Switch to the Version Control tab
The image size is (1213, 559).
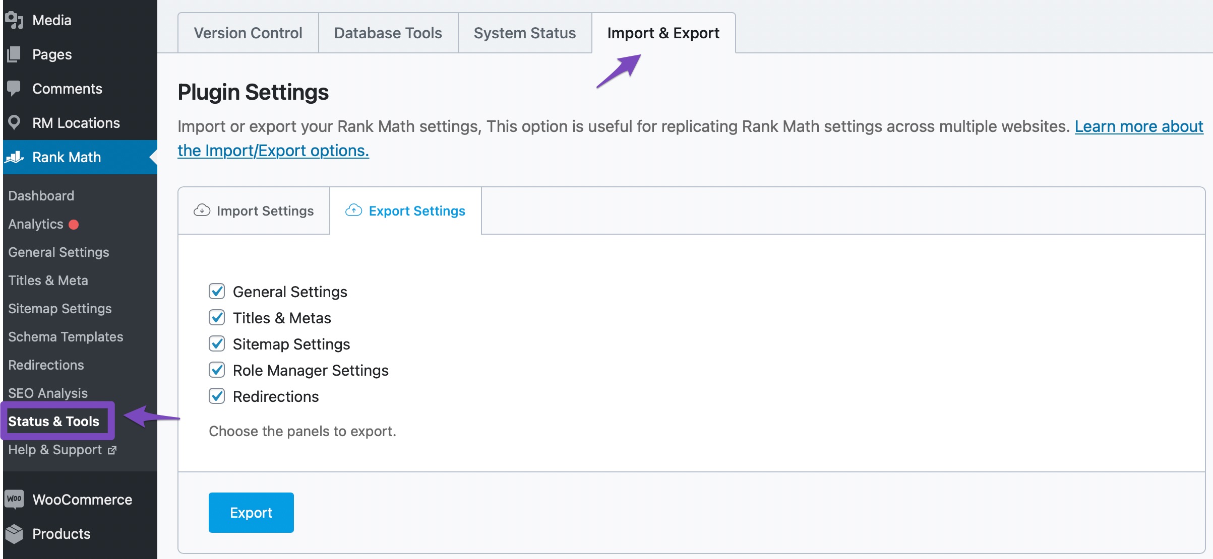click(x=248, y=33)
